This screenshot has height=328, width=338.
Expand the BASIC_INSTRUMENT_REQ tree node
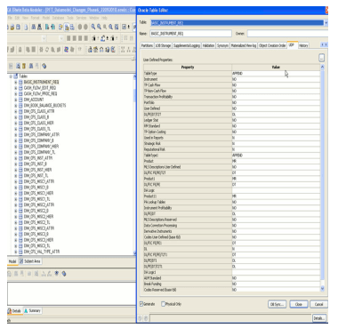point(16,82)
